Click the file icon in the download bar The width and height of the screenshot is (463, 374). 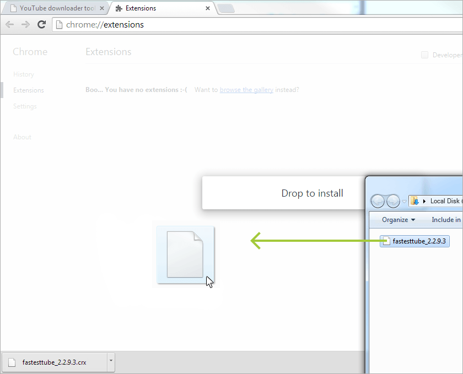(12, 362)
